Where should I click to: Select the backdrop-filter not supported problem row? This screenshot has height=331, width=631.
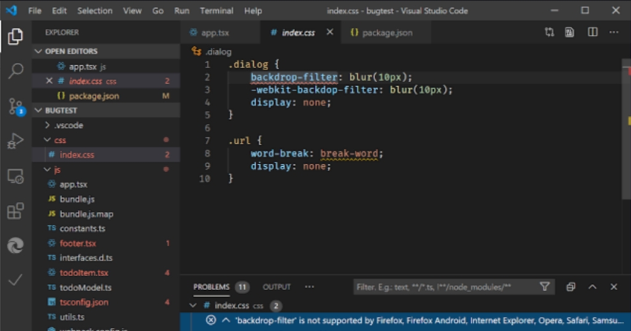point(405,321)
